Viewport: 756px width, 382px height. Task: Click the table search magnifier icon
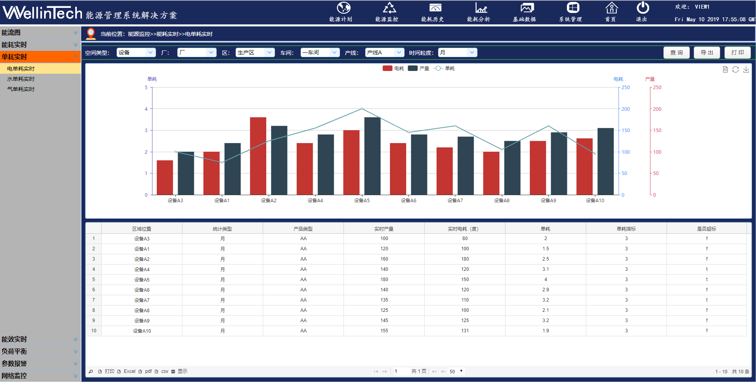pyautogui.click(x=91, y=371)
